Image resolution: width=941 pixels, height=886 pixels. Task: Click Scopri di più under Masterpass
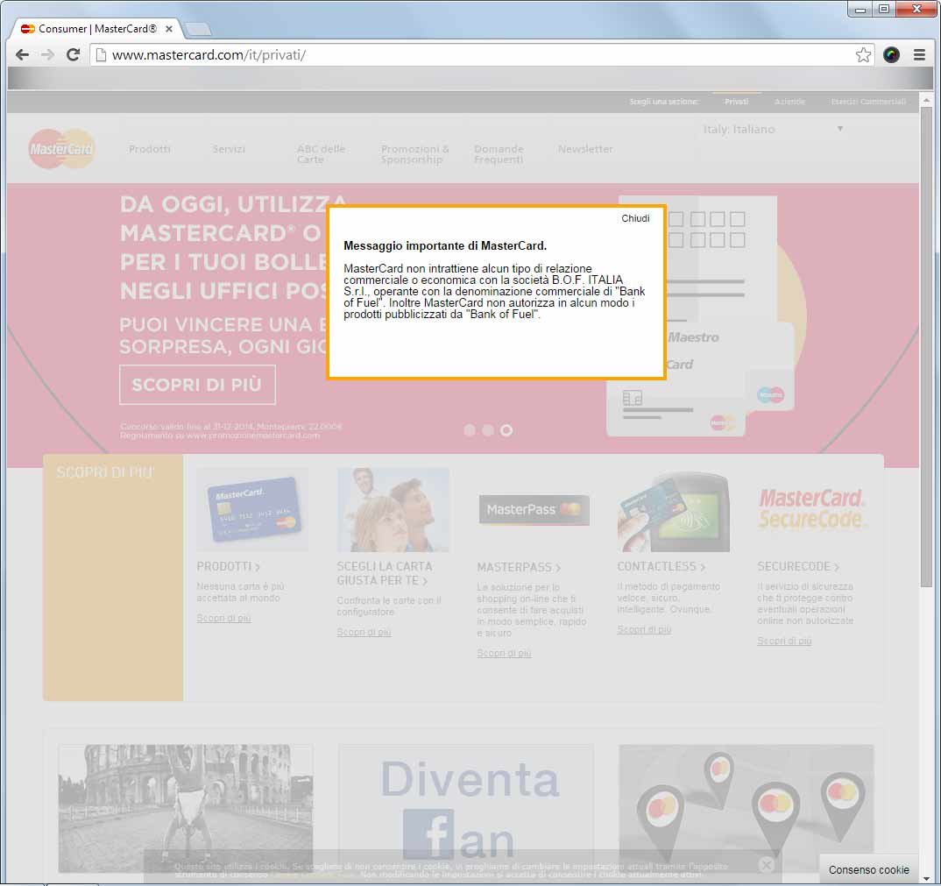(504, 653)
